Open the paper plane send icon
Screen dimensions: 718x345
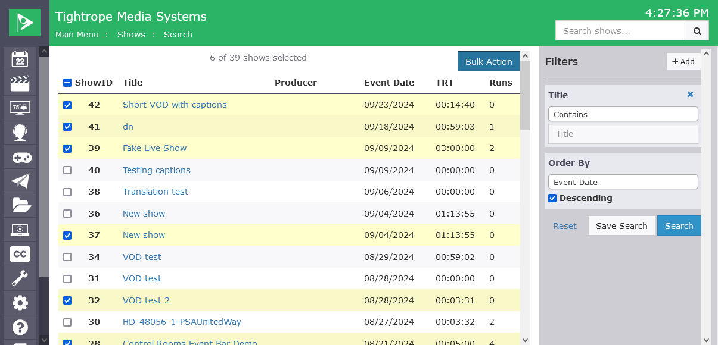(x=20, y=181)
